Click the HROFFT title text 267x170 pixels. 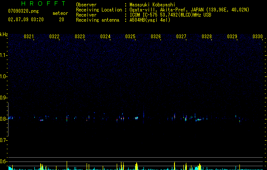[43, 3]
